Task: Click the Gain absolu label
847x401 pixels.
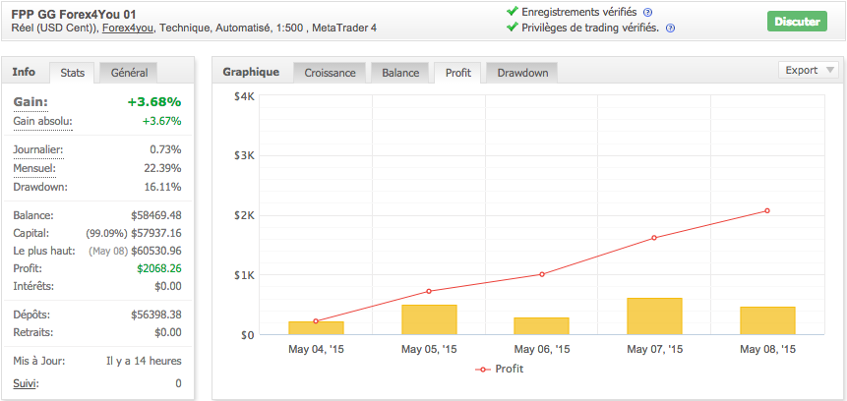Action: pos(42,121)
